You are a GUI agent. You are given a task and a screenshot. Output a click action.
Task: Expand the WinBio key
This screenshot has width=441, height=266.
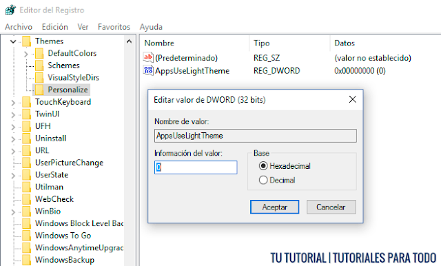coord(13,212)
